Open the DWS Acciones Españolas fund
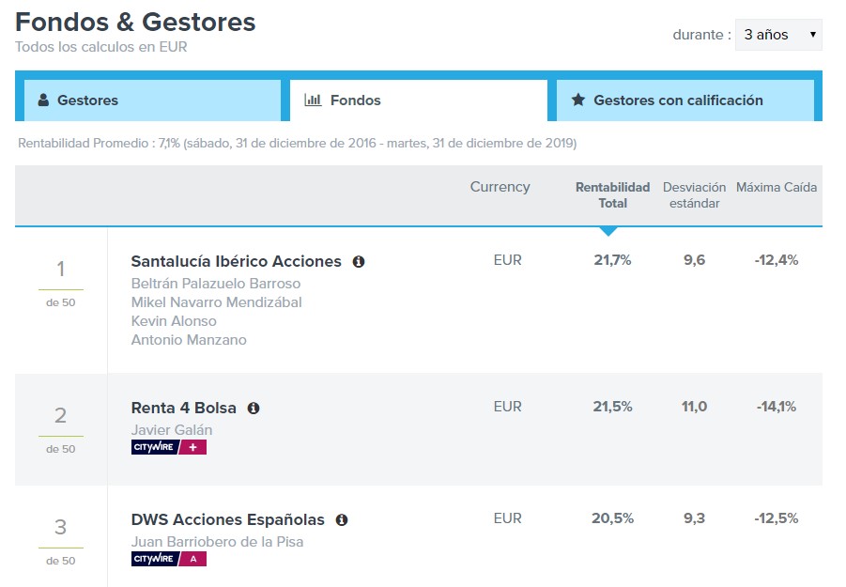Viewport: 846px width, 587px height. pyautogui.click(x=227, y=520)
